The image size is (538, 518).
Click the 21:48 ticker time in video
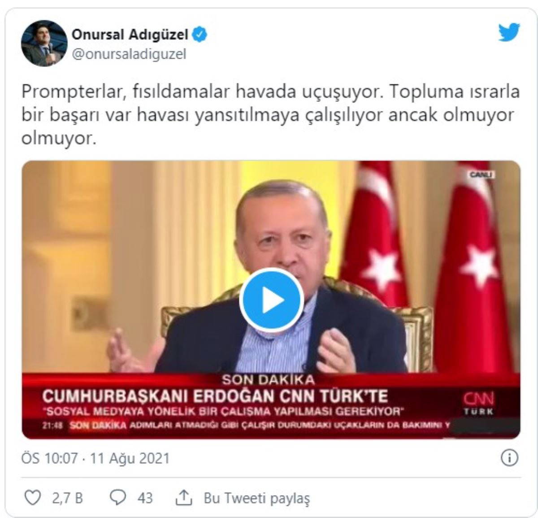pos(53,425)
